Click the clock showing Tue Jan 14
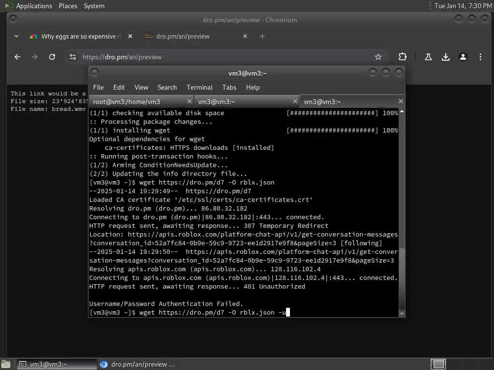The image size is (494, 370). coord(463,6)
